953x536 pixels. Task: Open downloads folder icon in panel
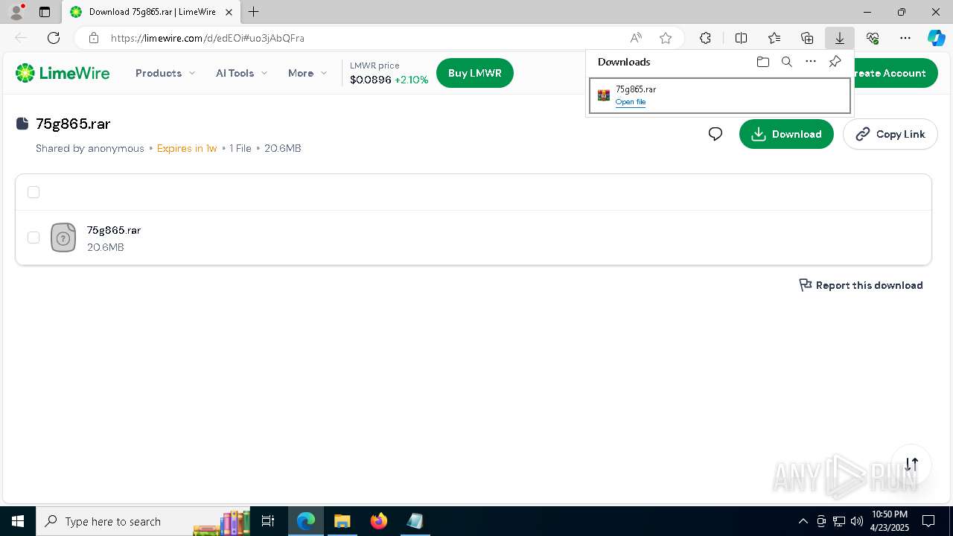tap(762, 62)
